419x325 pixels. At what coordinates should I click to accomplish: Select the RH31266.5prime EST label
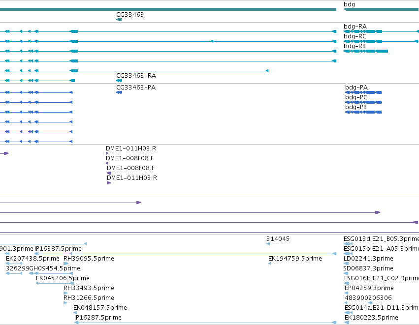pyautogui.click(x=89, y=298)
